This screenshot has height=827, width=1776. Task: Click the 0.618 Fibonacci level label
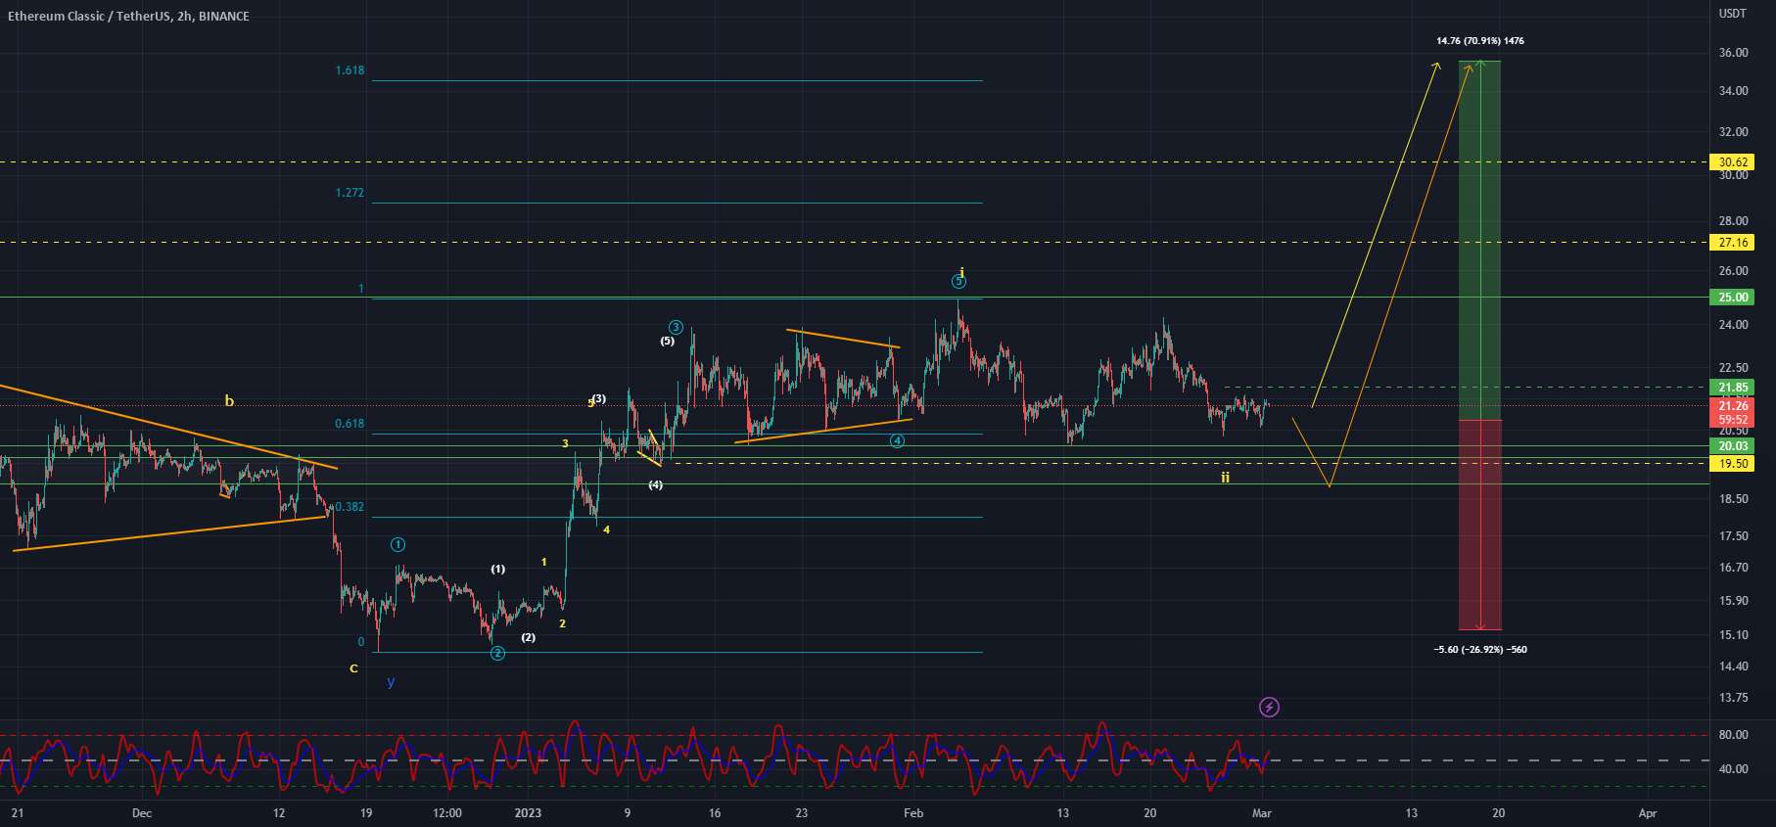tap(350, 424)
